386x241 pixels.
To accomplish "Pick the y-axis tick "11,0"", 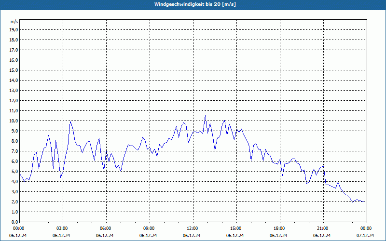I will (x=14, y=111).
